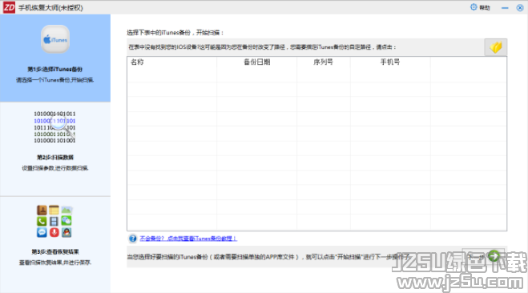The image size is (528, 293).
Task: Click the red voice memo icon
Action: click(x=54, y=232)
